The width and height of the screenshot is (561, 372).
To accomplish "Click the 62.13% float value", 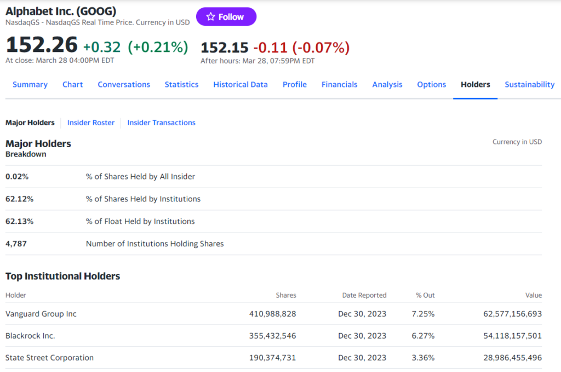I will tap(19, 222).
